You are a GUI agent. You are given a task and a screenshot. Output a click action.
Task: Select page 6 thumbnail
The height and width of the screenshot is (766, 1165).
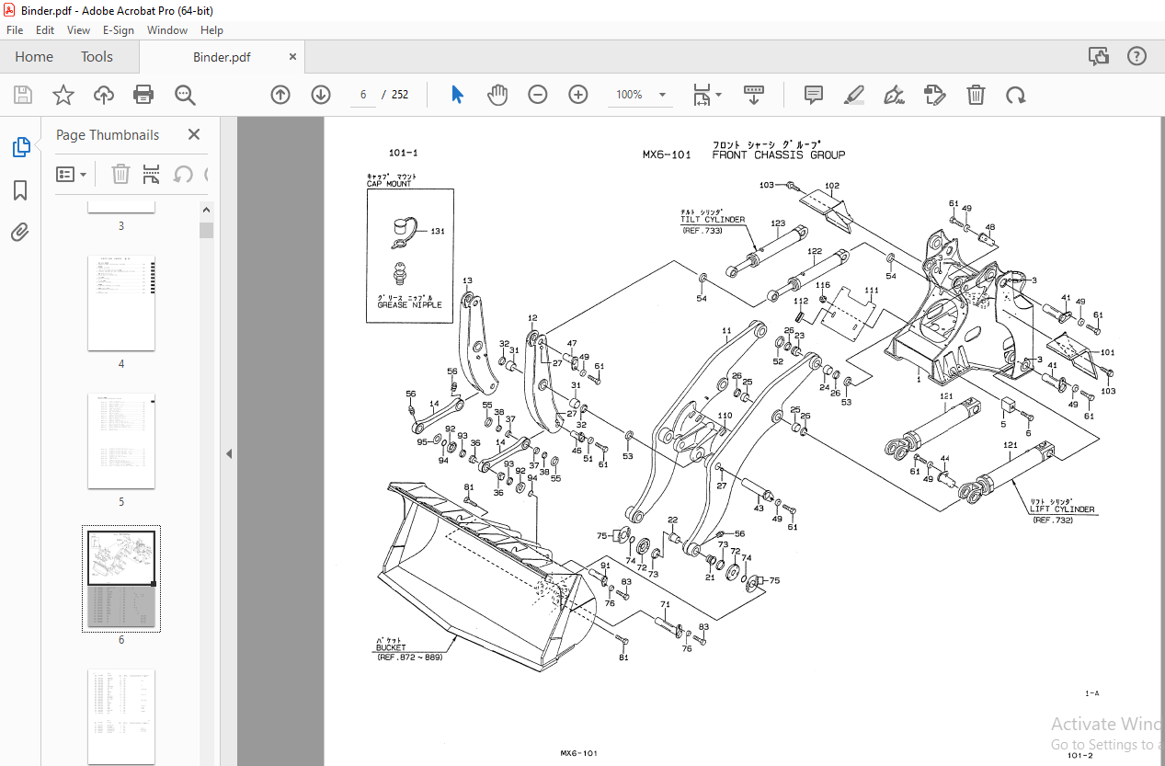pyautogui.click(x=121, y=578)
